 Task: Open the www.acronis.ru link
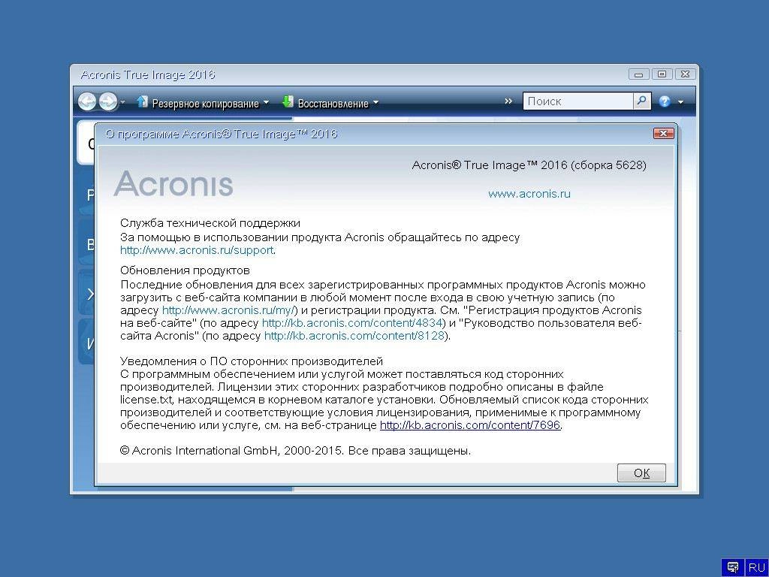[x=529, y=194]
